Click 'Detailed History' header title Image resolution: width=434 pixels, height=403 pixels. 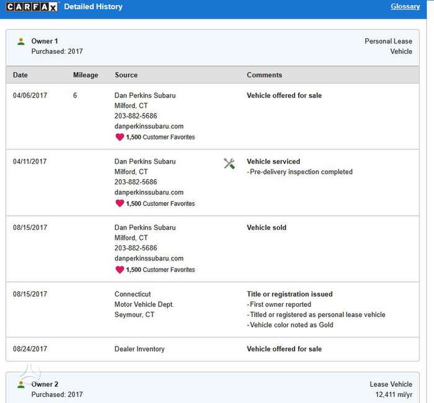pos(93,7)
